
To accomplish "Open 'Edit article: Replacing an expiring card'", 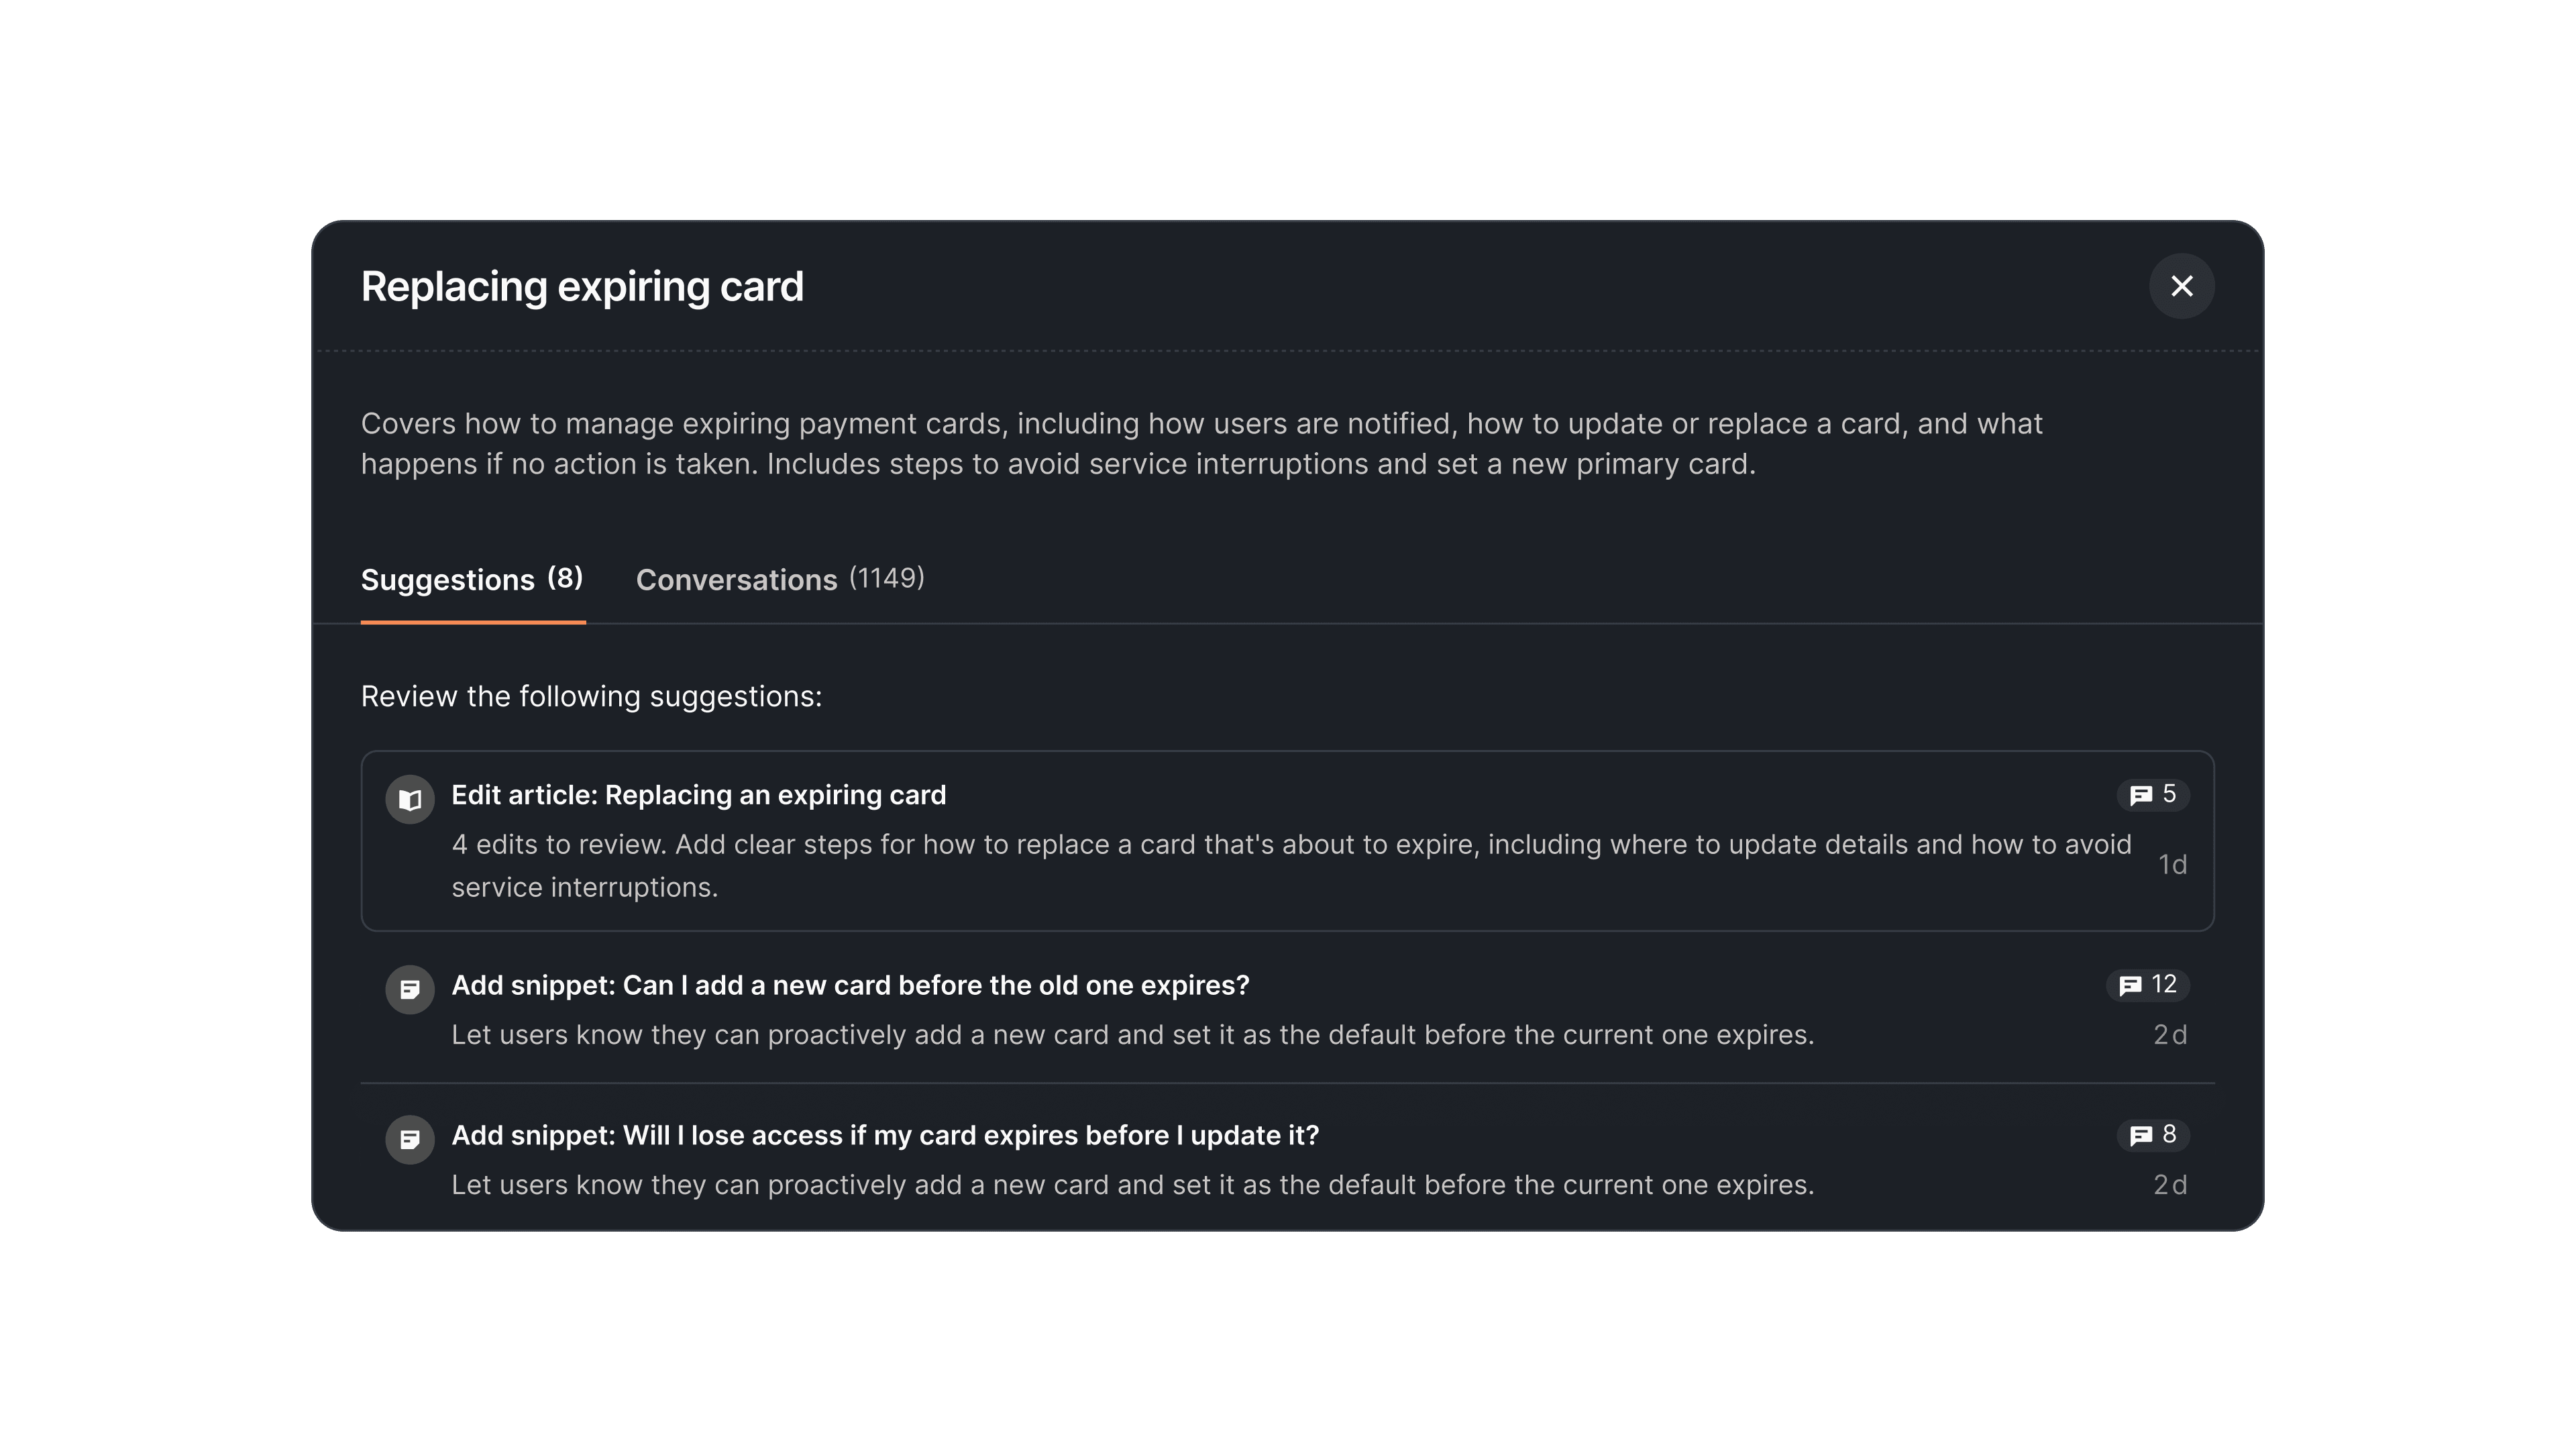I will (x=698, y=795).
